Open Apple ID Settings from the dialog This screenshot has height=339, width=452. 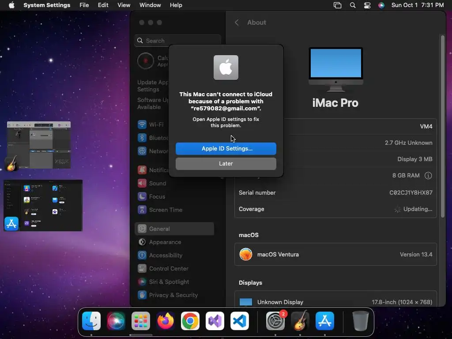(226, 148)
